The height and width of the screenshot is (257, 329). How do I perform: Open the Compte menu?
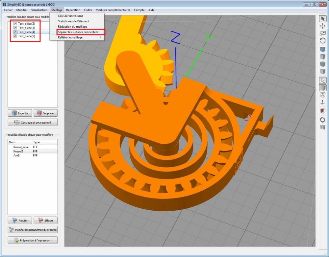click(x=139, y=10)
